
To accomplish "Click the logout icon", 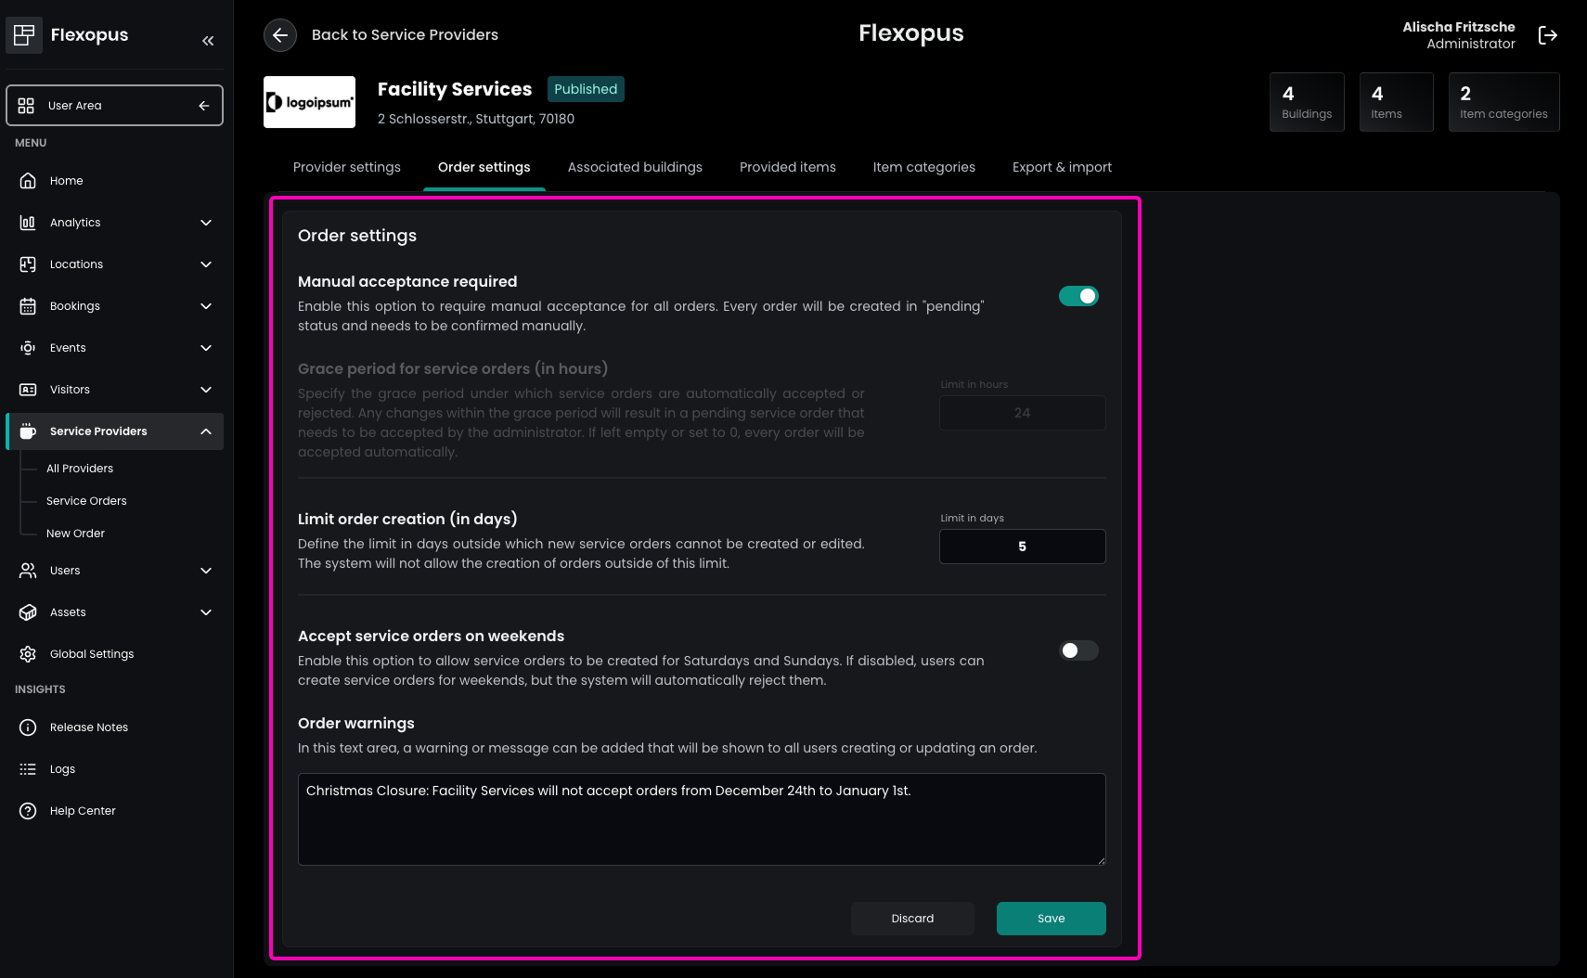I will tap(1547, 35).
